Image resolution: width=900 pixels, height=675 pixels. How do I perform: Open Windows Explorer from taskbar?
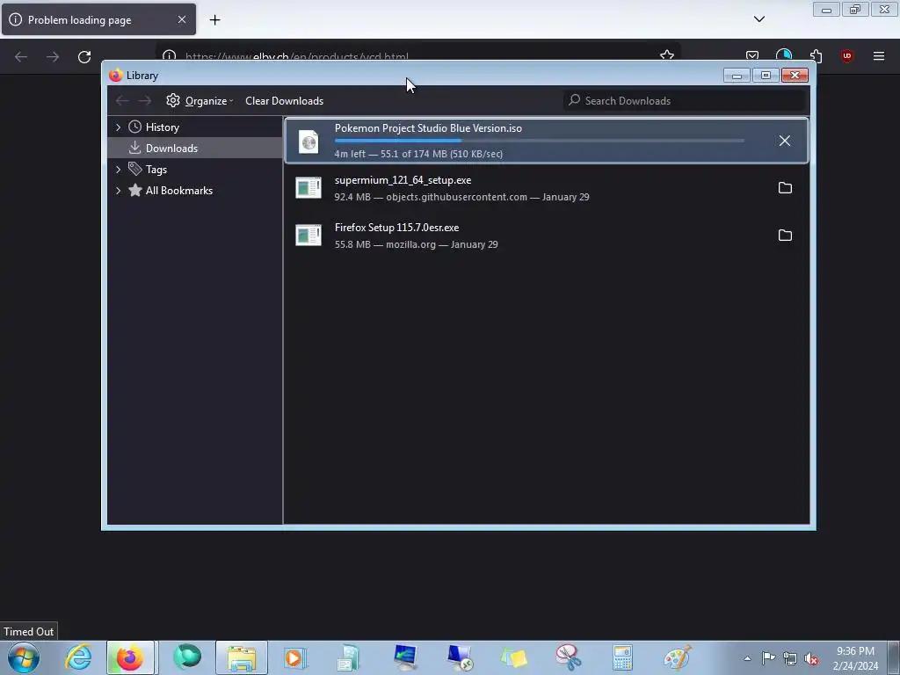[242, 657]
